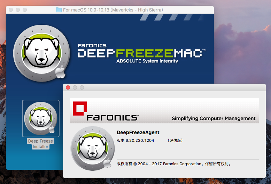Zoom the macOS 10.9-10.13 Finder window
The width and height of the screenshot is (271, 184).
pyautogui.click(x=25, y=10)
